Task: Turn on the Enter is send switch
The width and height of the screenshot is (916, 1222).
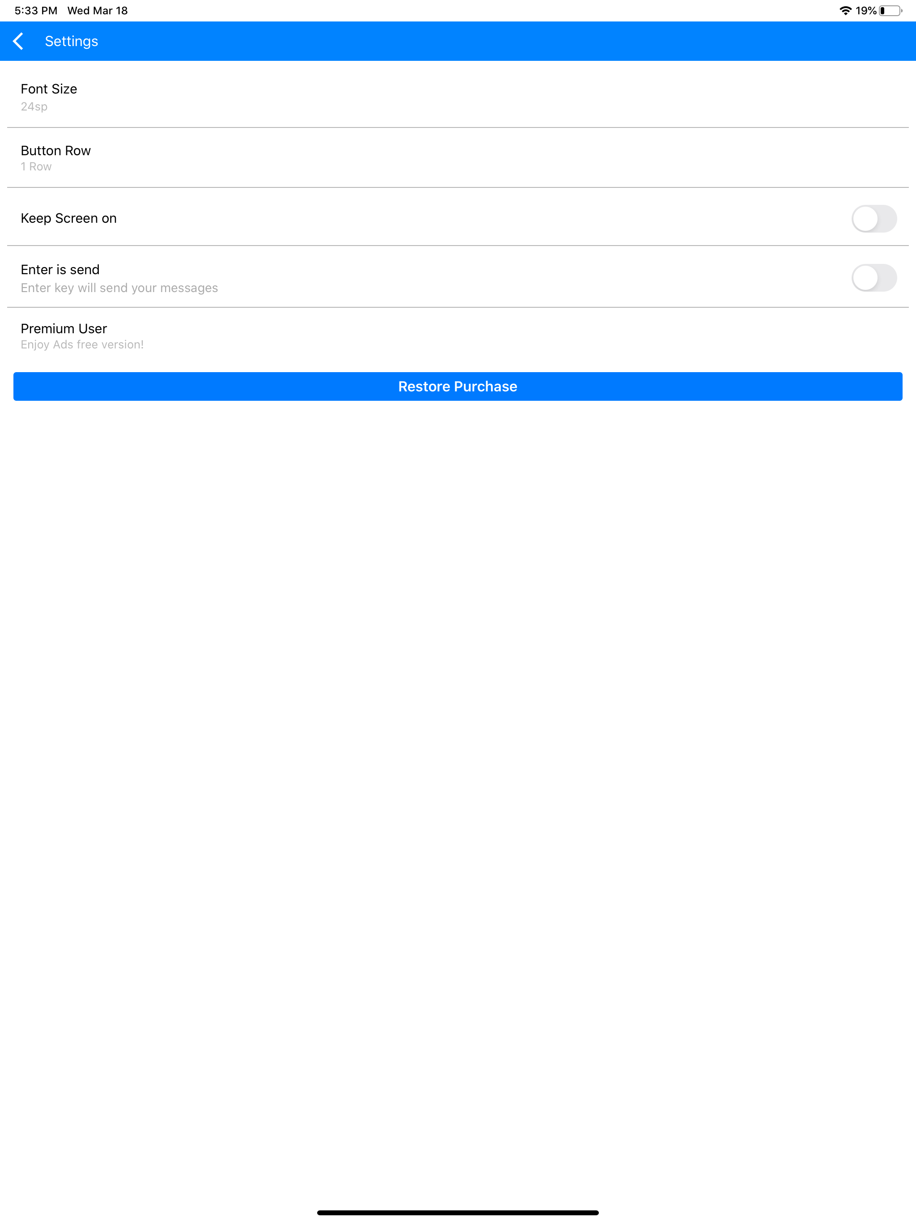Action: [874, 278]
